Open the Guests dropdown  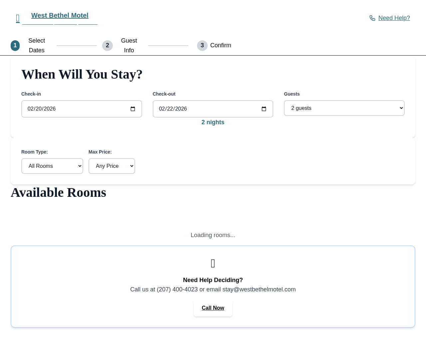[344, 108]
